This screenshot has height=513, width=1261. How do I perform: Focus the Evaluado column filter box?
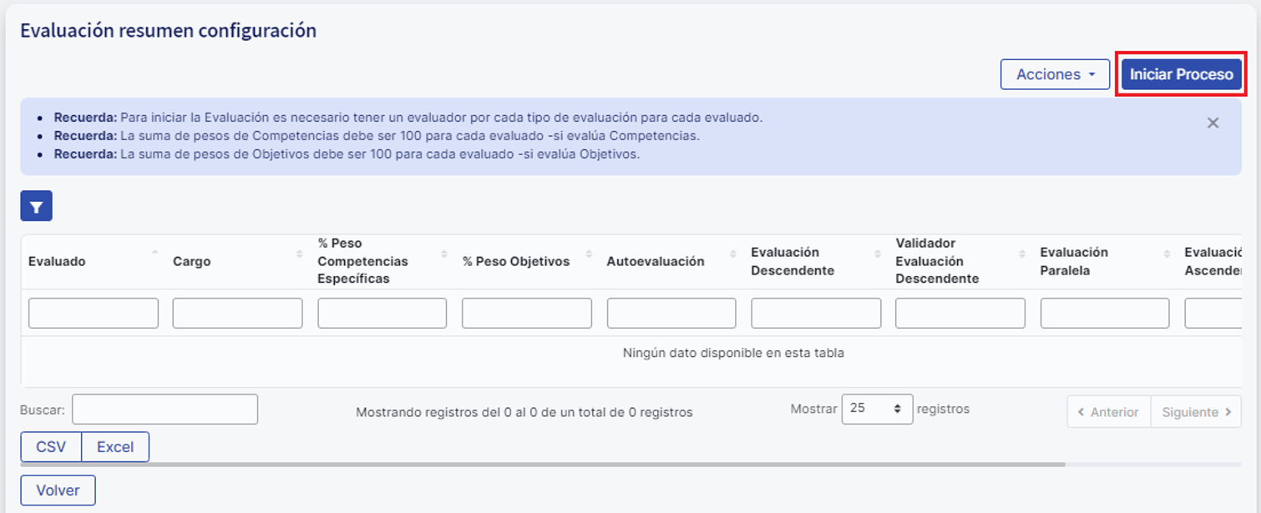pyautogui.click(x=93, y=313)
